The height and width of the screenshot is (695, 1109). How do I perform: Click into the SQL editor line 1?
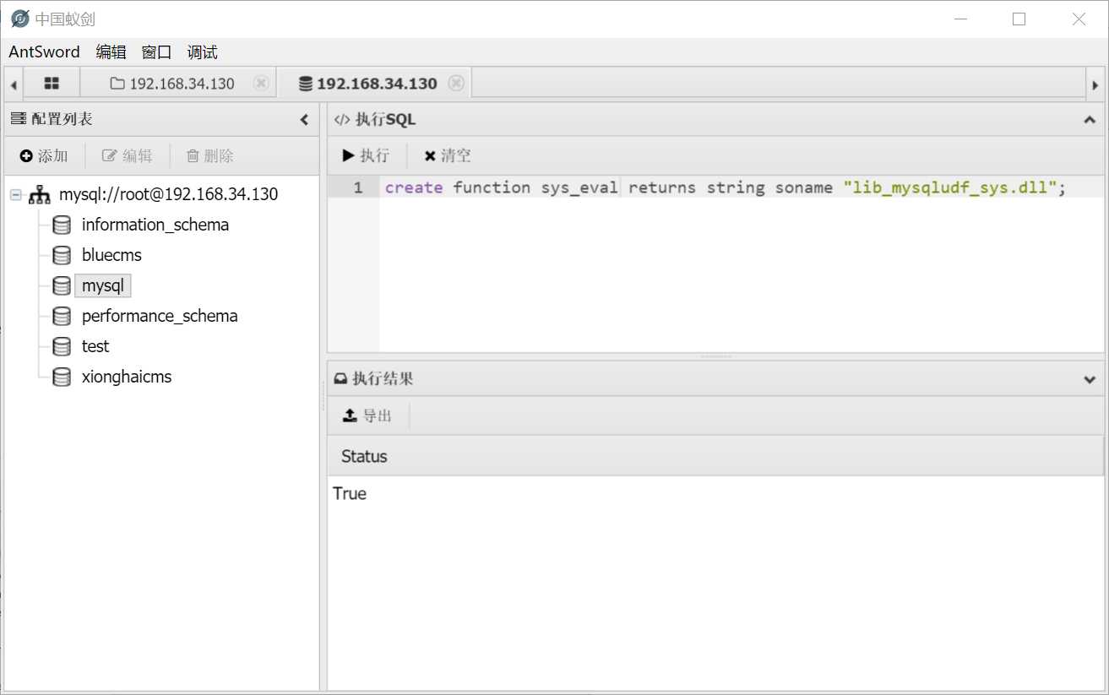[x=742, y=187]
